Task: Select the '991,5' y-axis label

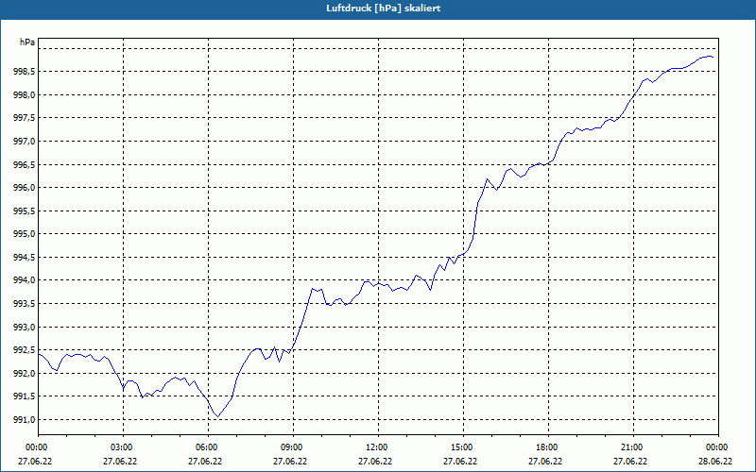Action: [x=26, y=396]
